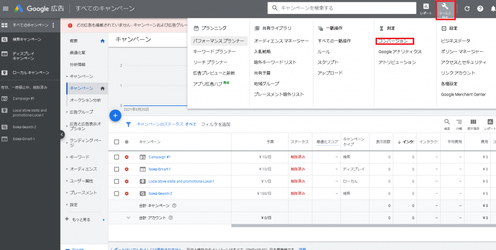Click the three-dot menu beside すべてのキャンペーン
496x250 pixels.
coord(53,25)
